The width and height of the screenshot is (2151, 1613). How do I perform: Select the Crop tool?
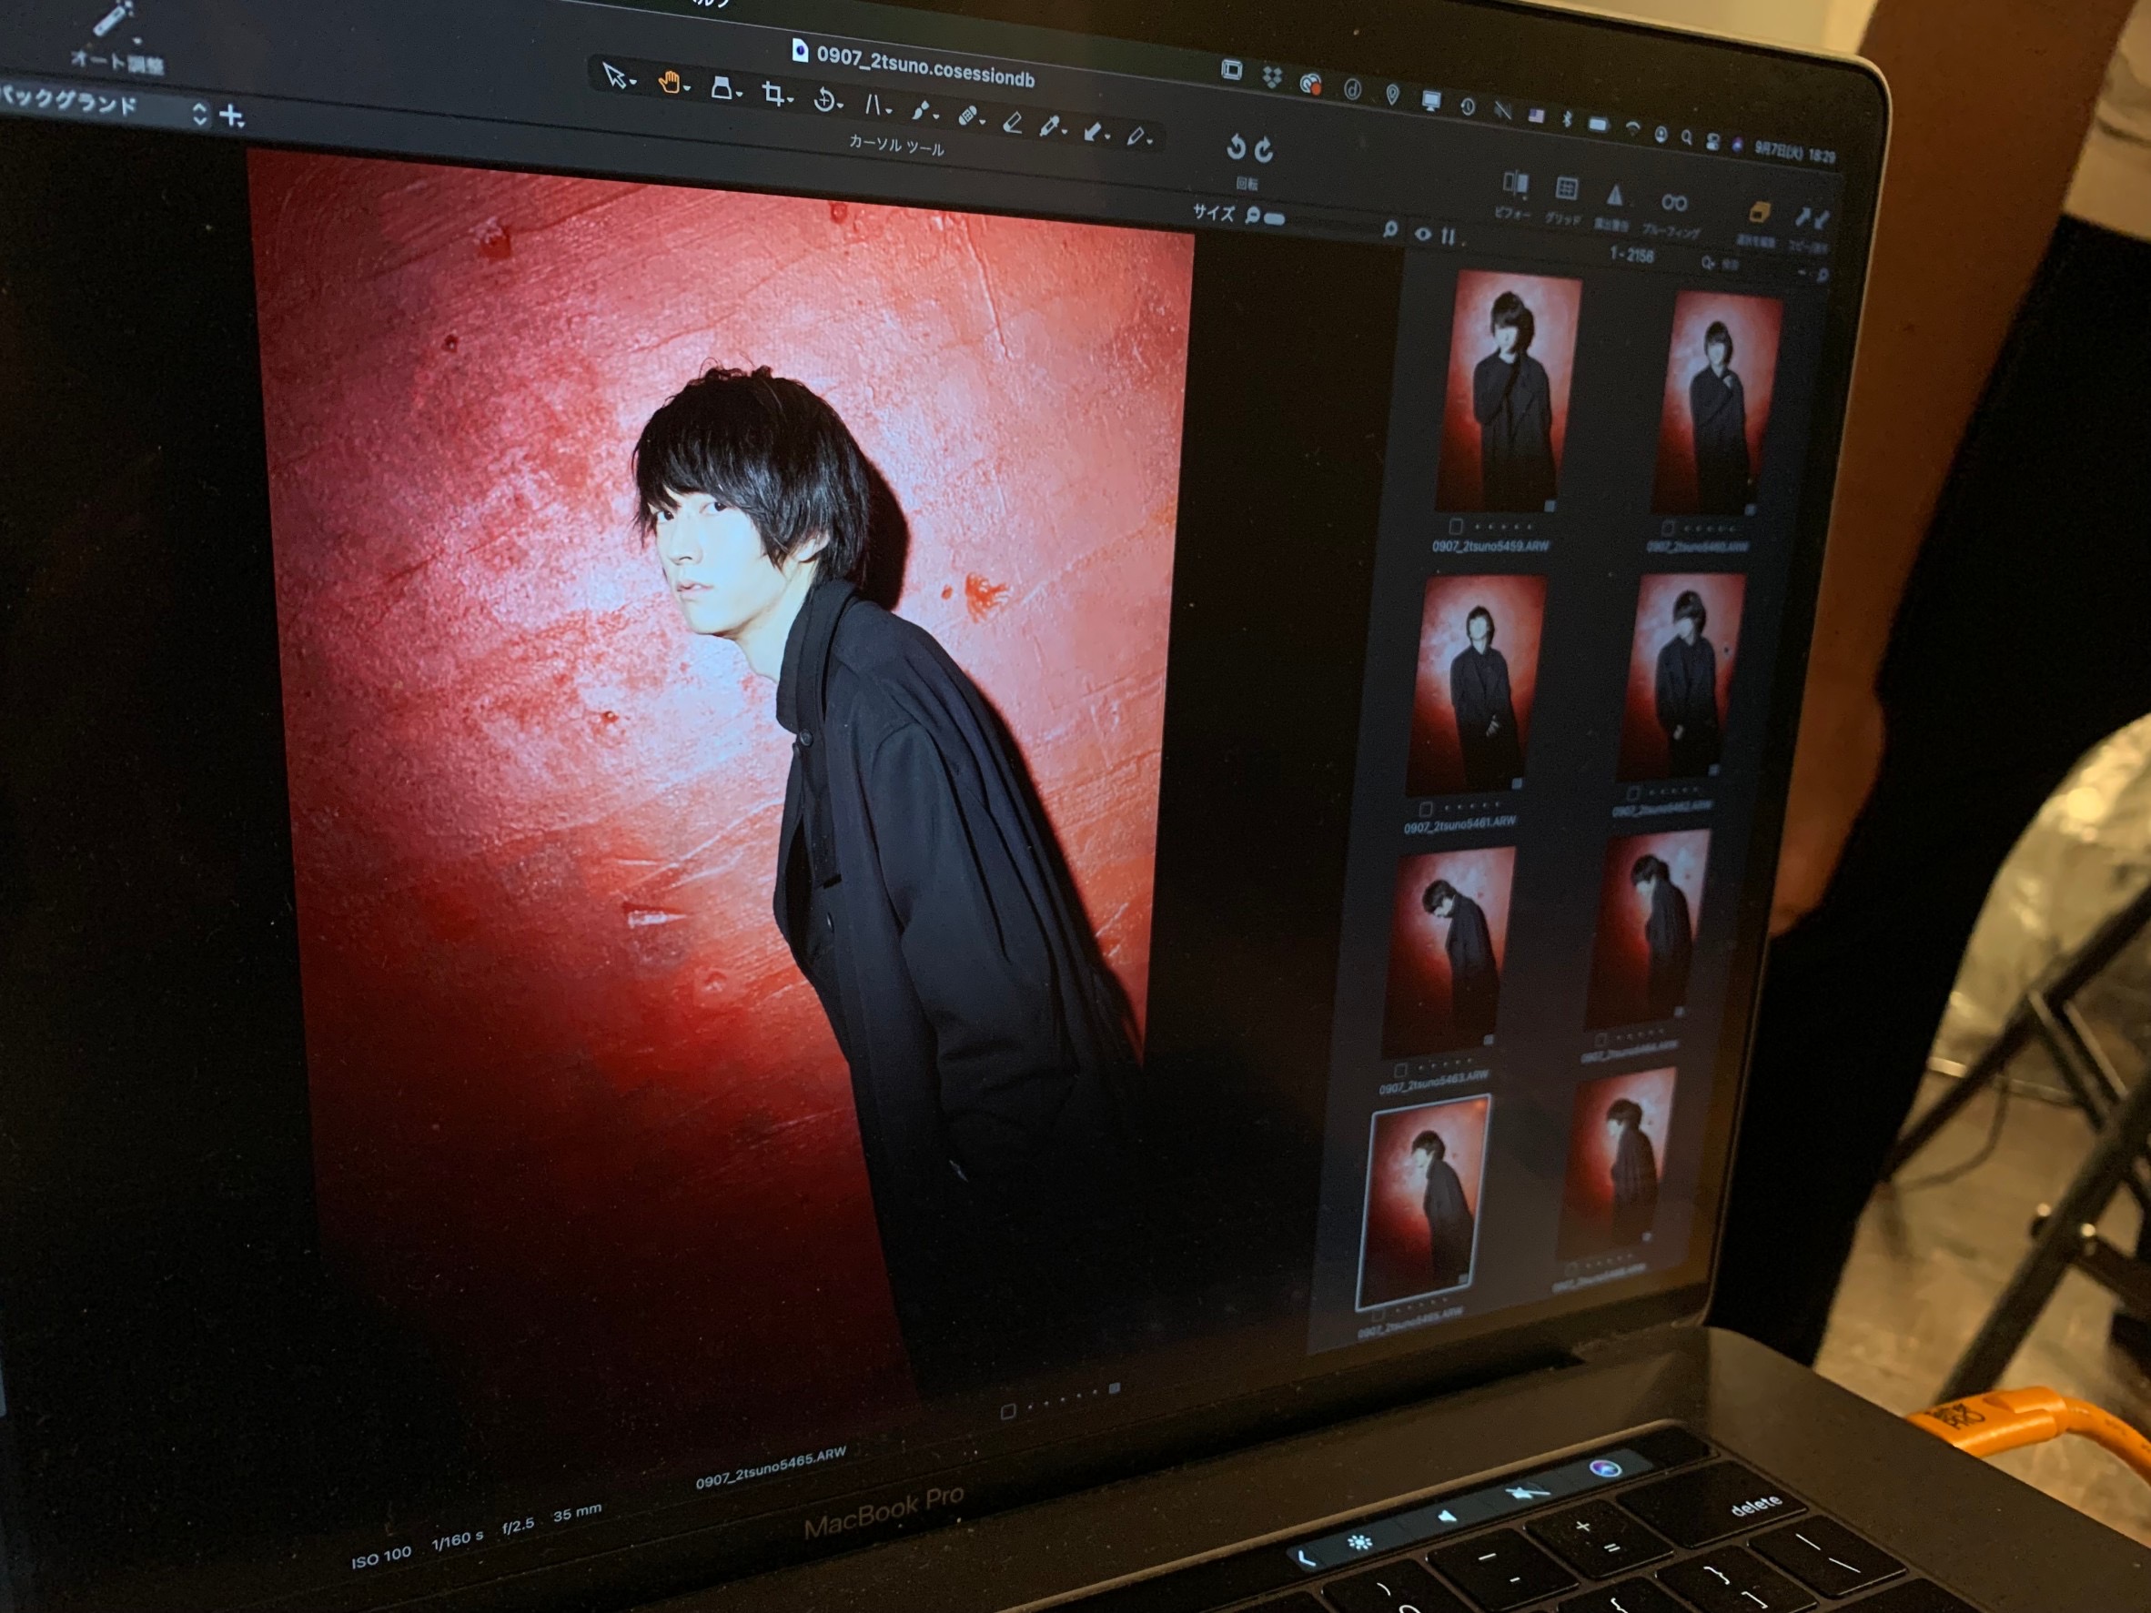(x=773, y=95)
